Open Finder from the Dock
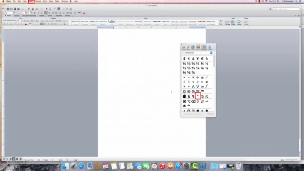The height and width of the screenshot is (171, 304). coord(65,166)
